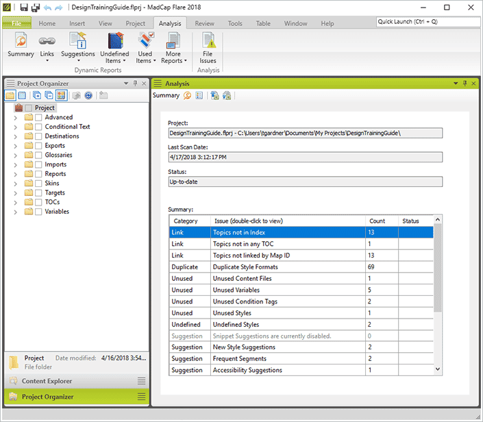Switch to the Insert ribbon tab
The width and height of the screenshot is (483, 422).
pos(77,23)
